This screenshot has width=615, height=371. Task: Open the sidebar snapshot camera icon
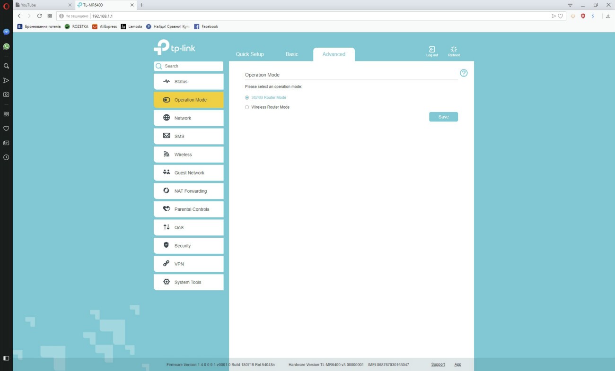pos(6,95)
